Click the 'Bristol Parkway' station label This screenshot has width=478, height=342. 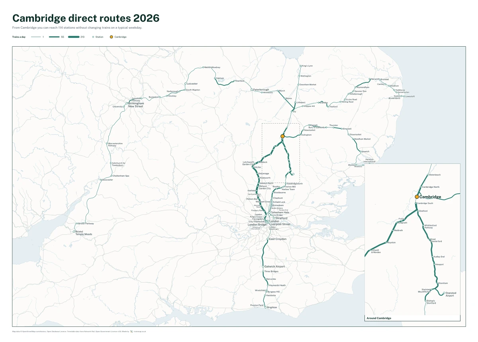(x=86, y=224)
